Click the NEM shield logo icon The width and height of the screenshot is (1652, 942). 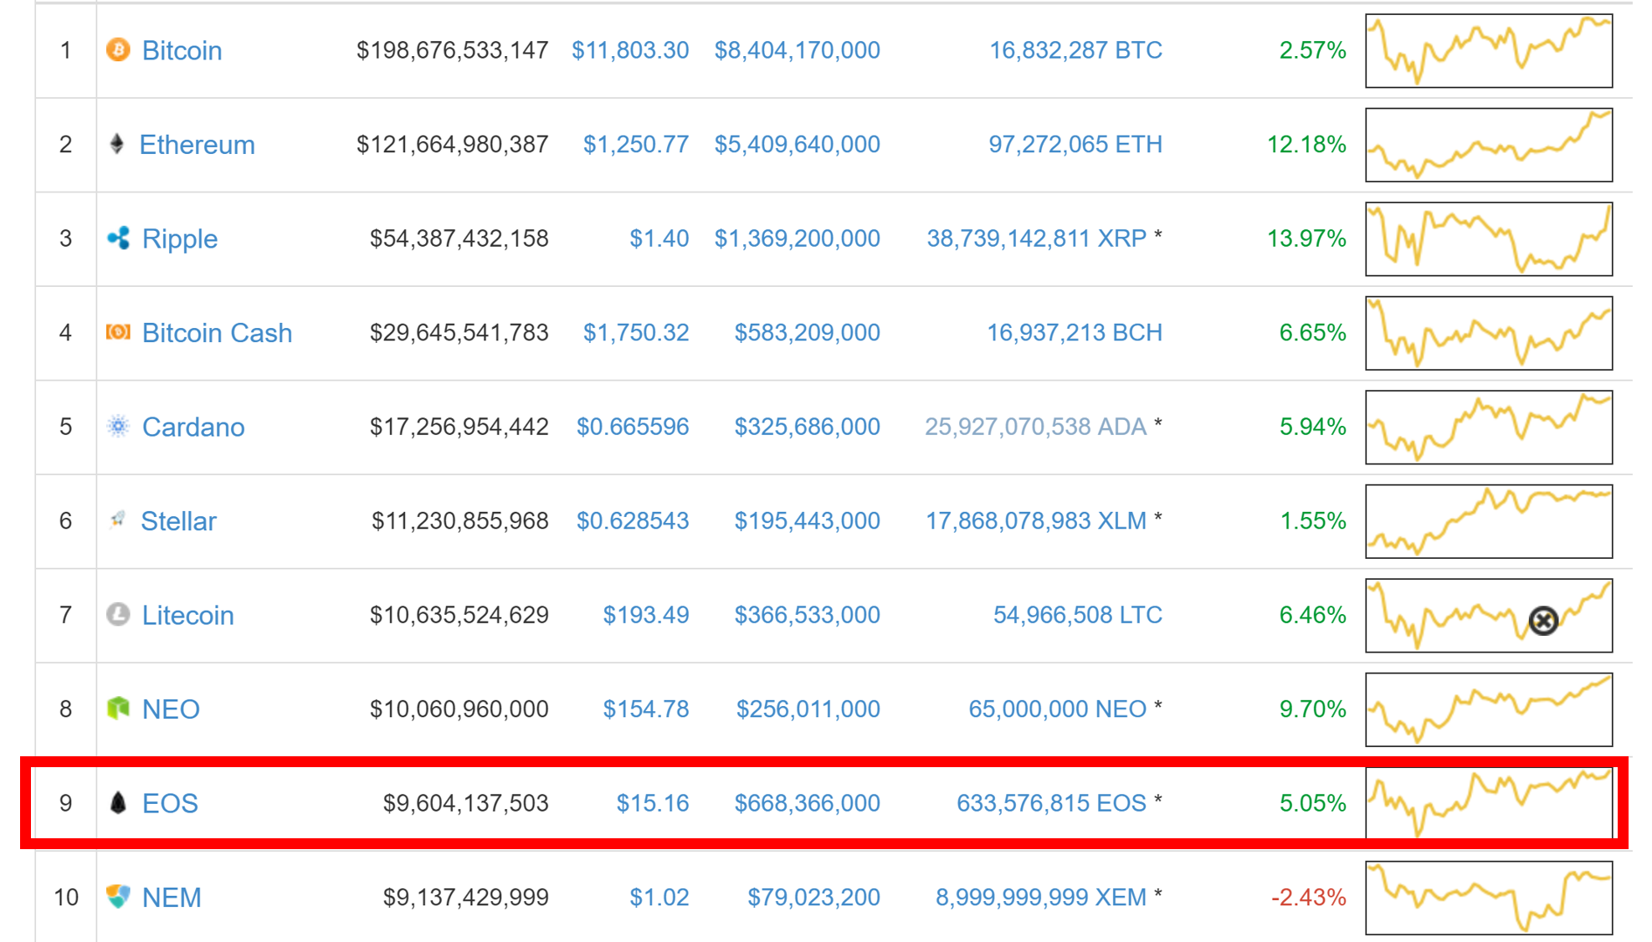(x=118, y=897)
